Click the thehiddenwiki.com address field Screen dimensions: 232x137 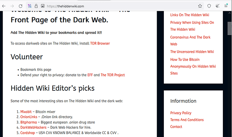[112, 6]
